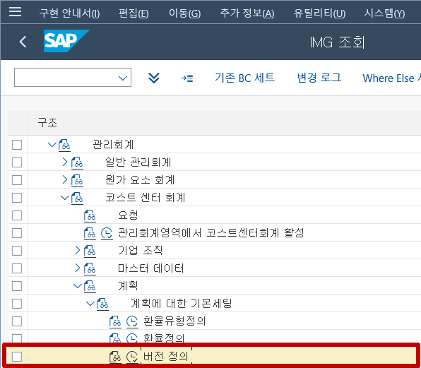Check the box for 계획 row

pyautogui.click(x=17, y=286)
